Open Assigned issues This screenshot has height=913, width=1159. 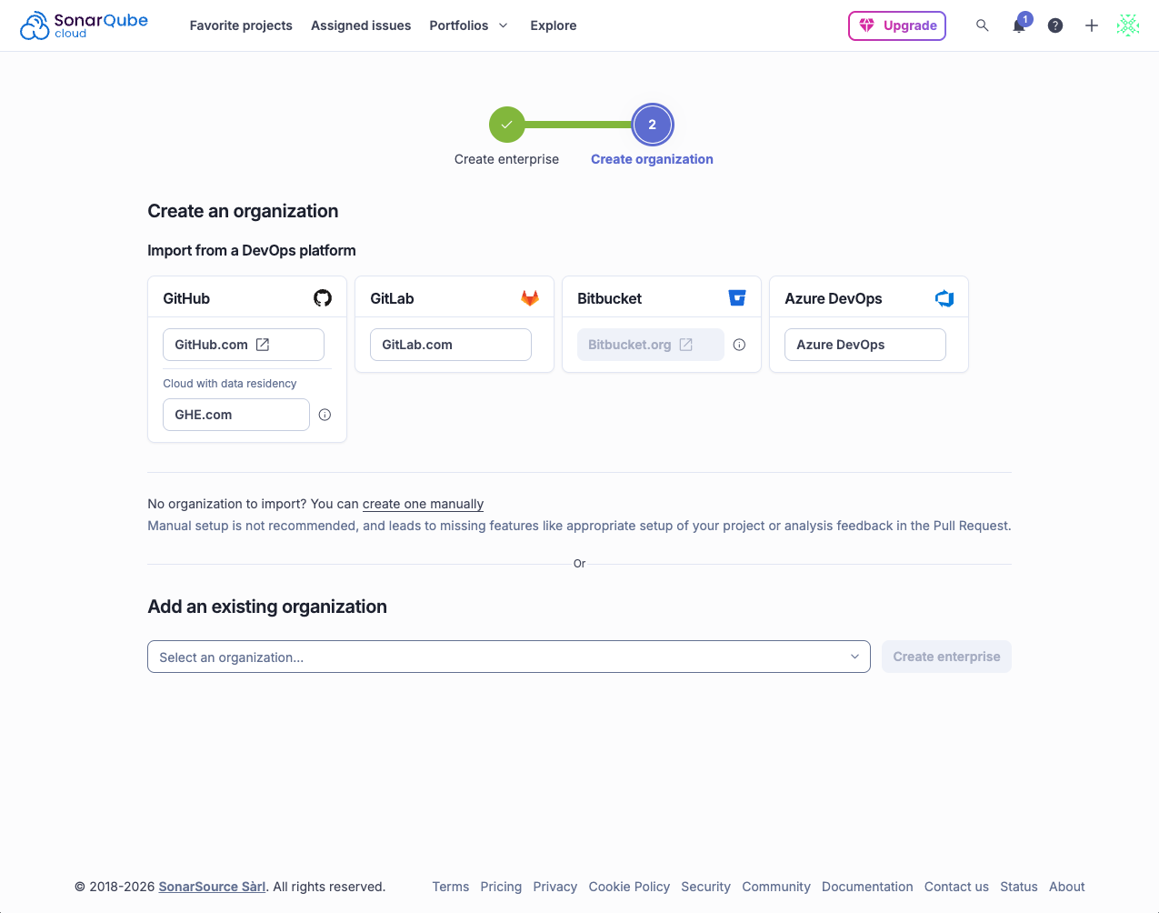[x=361, y=25]
